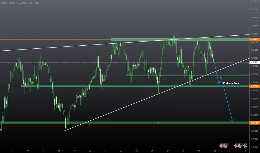Click the 1.34800 value on the price scale

255,147
